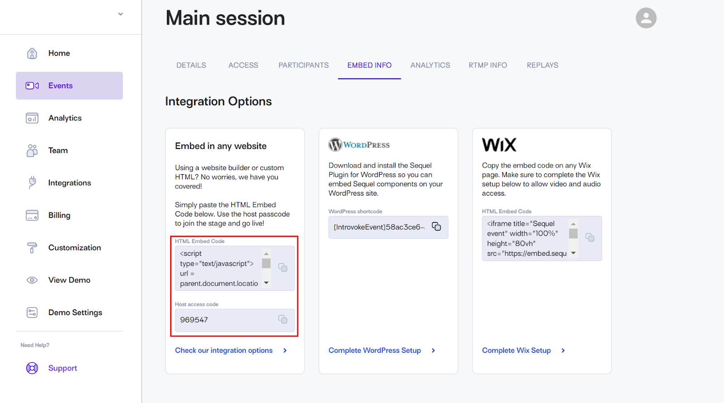The image size is (724, 403).
Task: Click down arrow in Wix embed code box
Action: click(x=573, y=253)
